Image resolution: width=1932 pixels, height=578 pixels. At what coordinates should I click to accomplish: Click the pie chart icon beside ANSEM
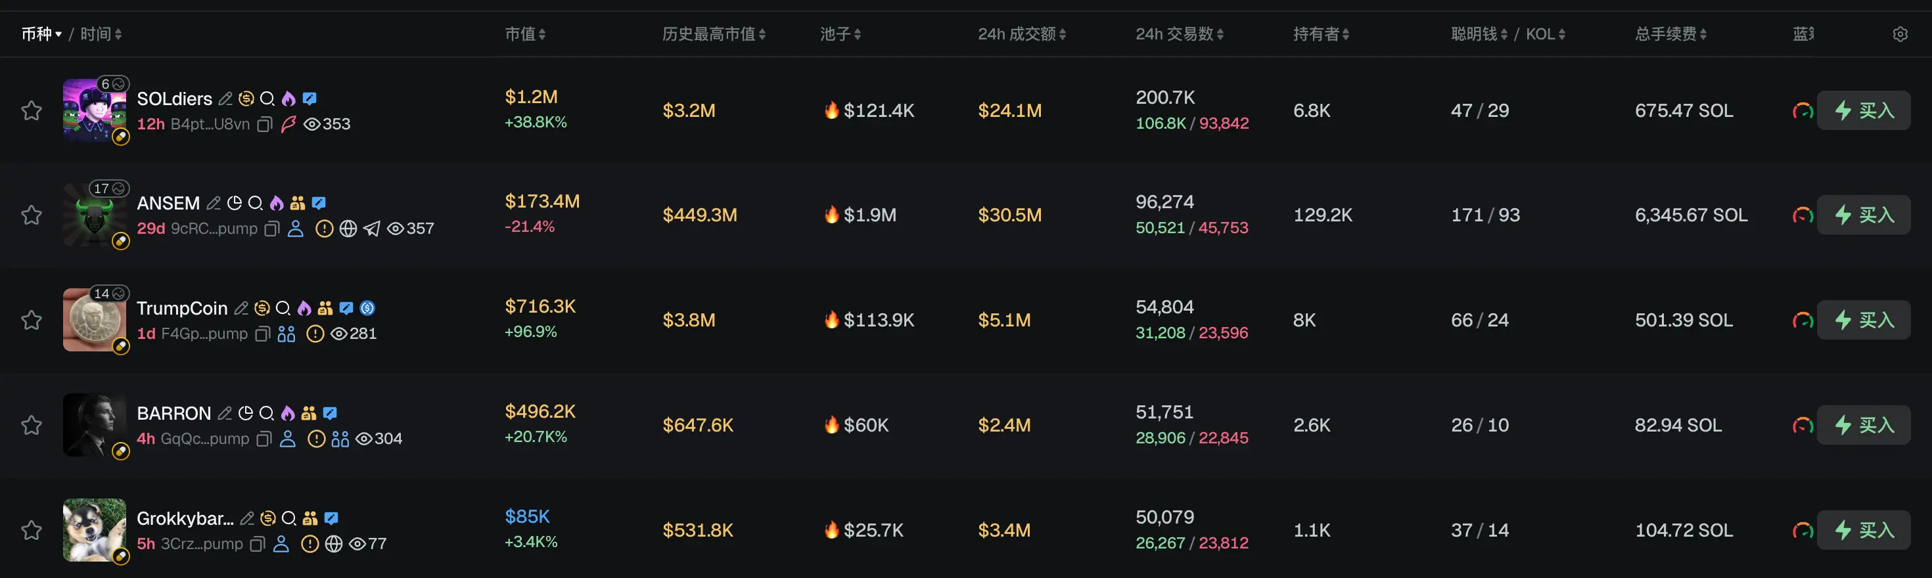[x=235, y=203]
